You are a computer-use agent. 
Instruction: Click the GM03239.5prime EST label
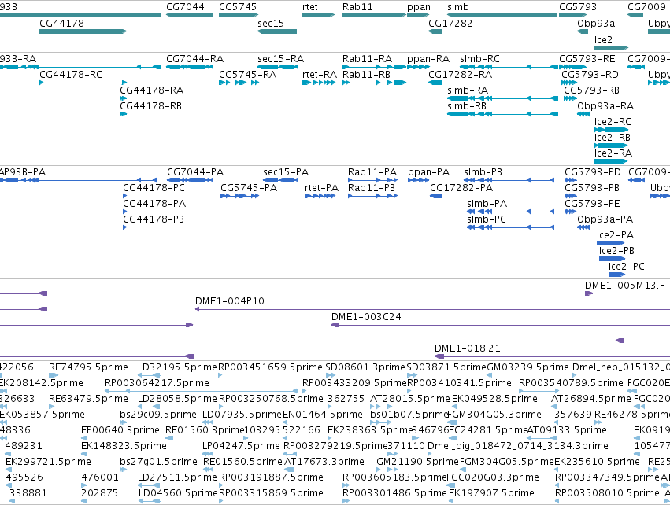coord(528,367)
